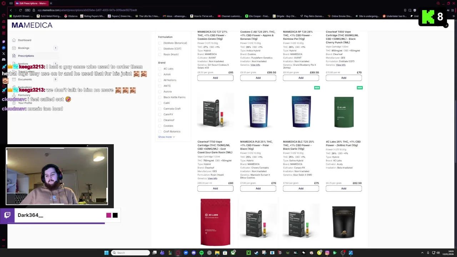Open Steam from the taskbar
Screen dimensions: 457x257
coord(256,253)
